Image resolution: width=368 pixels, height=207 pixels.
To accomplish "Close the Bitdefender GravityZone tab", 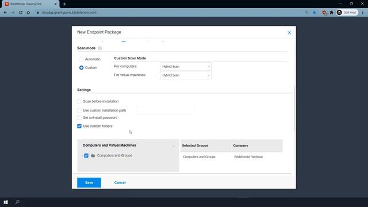I will click(x=56, y=4).
